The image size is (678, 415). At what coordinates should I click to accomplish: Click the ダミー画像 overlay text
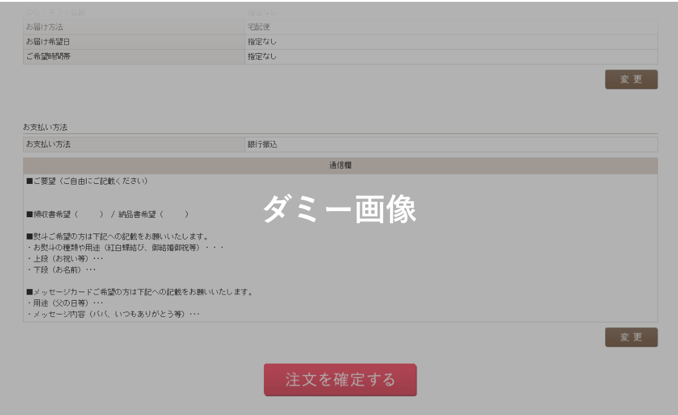pyautogui.click(x=340, y=210)
